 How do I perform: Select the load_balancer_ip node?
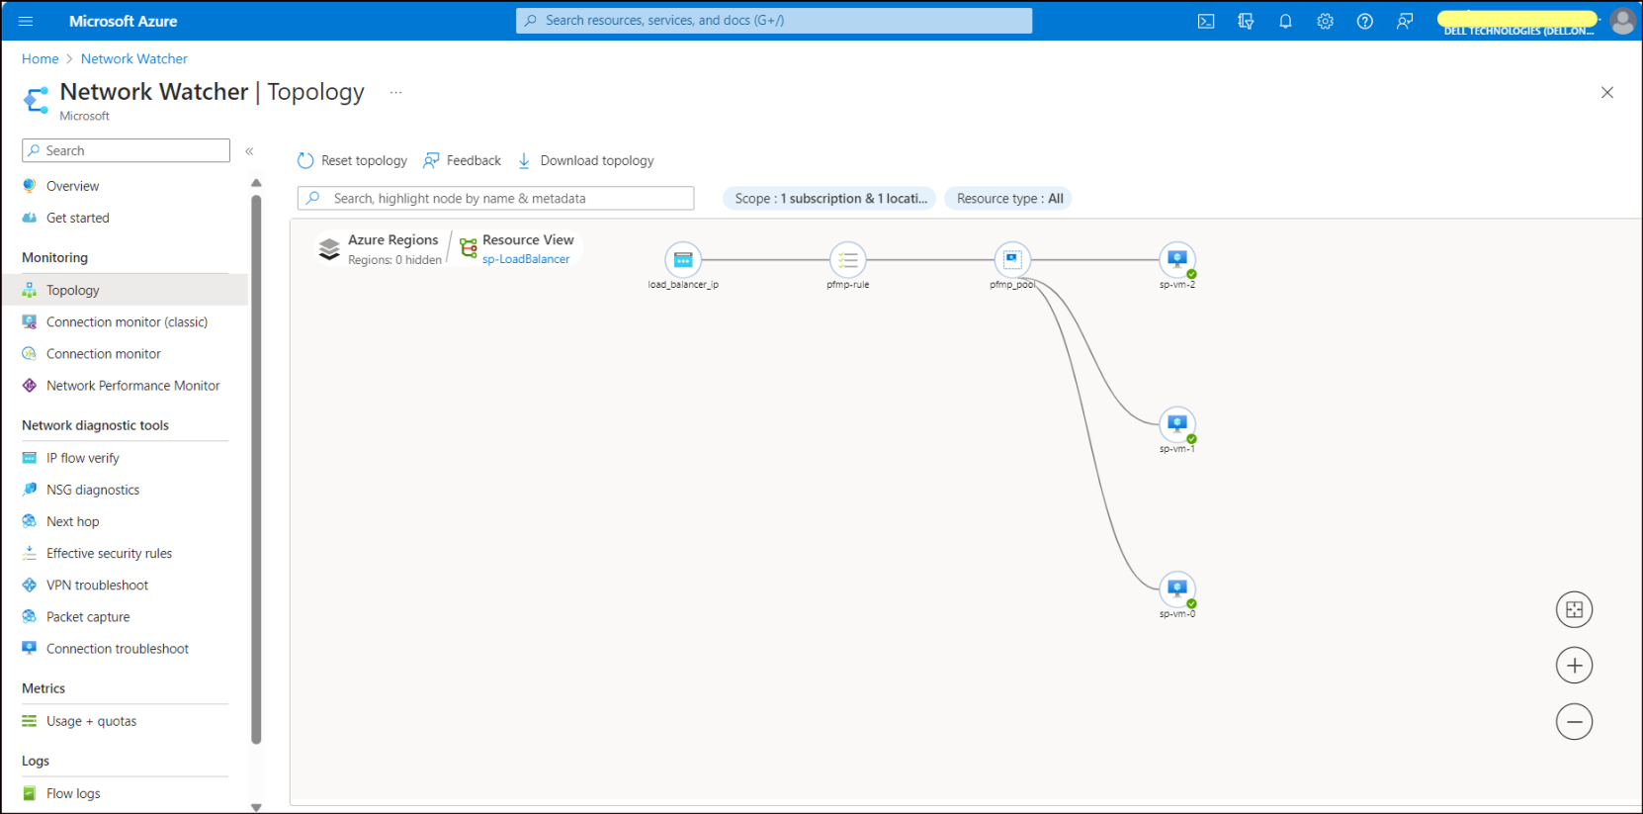click(x=683, y=260)
